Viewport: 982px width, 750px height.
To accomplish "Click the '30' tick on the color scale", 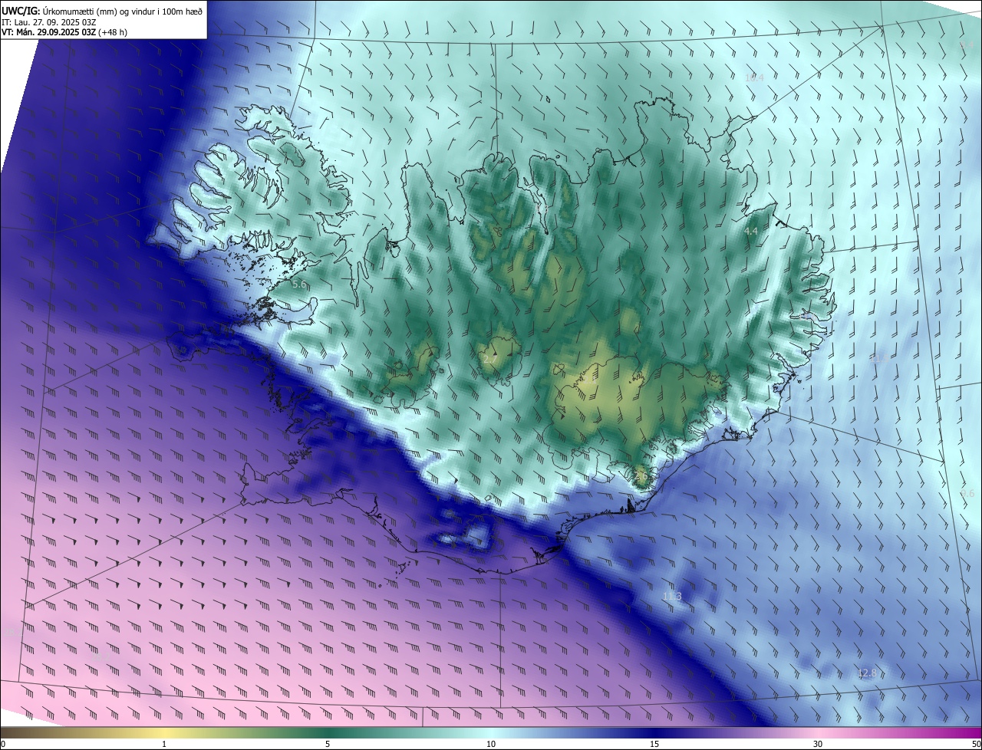I will (x=818, y=744).
